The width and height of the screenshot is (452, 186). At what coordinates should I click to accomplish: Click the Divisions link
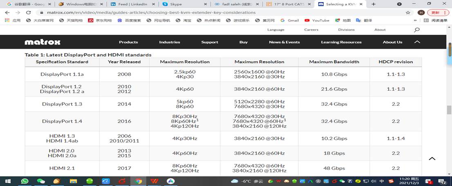[346, 30]
